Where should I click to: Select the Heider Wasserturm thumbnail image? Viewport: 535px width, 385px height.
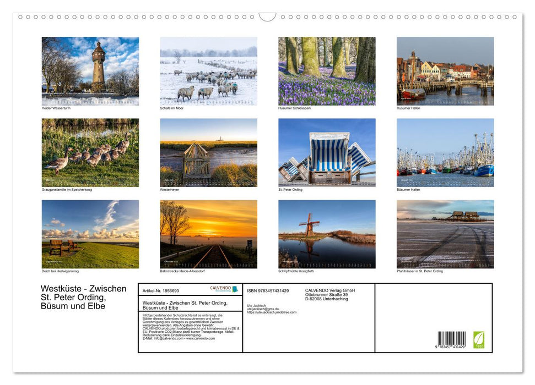click(x=90, y=70)
